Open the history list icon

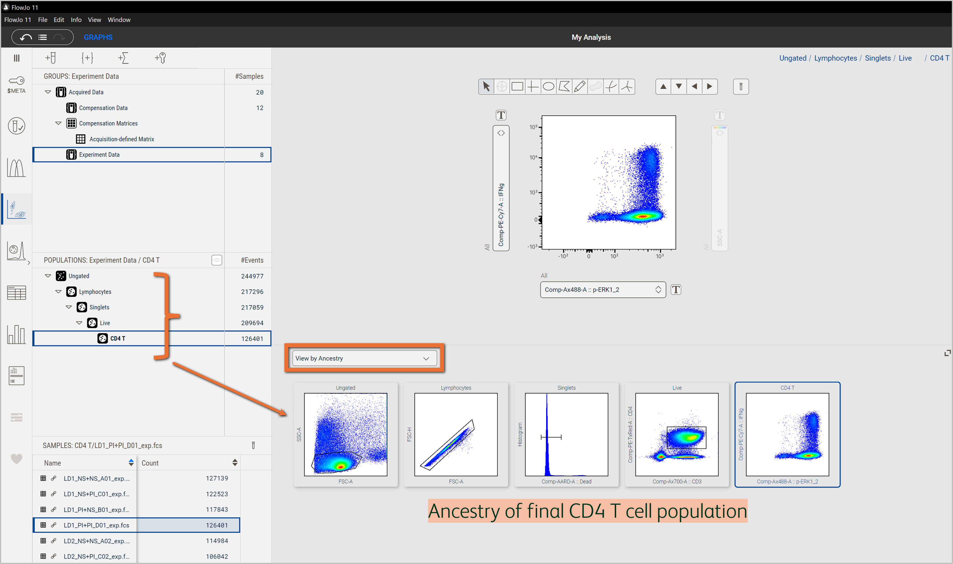(43, 37)
